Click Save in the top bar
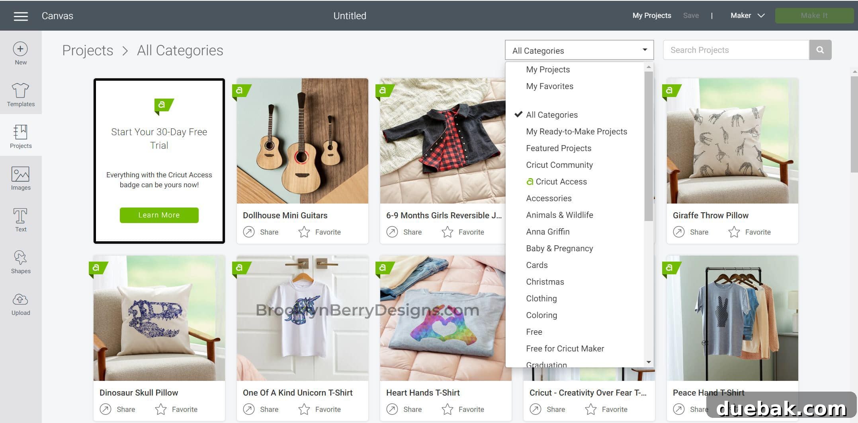858x423 pixels. pos(691,16)
